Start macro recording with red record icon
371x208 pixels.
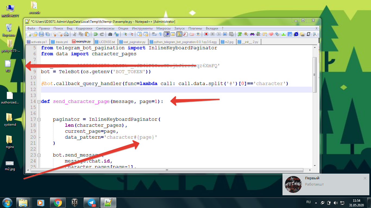(206, 34)
